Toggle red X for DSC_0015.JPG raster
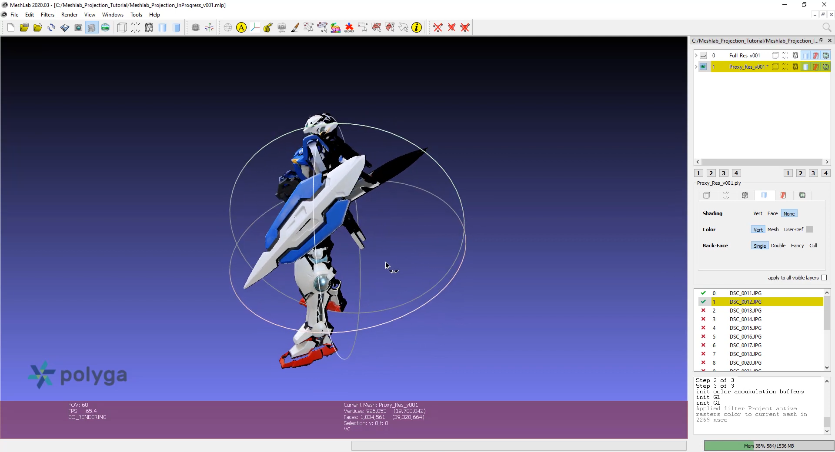 pos(703,328)
